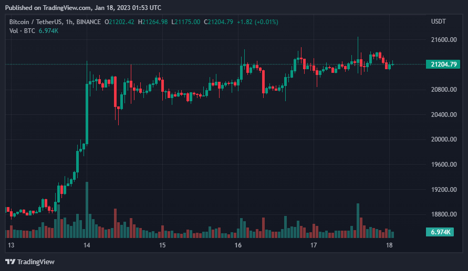Click the 21204.79 current price label
Screen dimensions: 468x271
[443, 64]
